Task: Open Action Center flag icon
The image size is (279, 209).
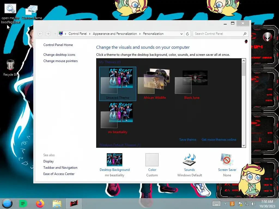Action: point(240,204)
